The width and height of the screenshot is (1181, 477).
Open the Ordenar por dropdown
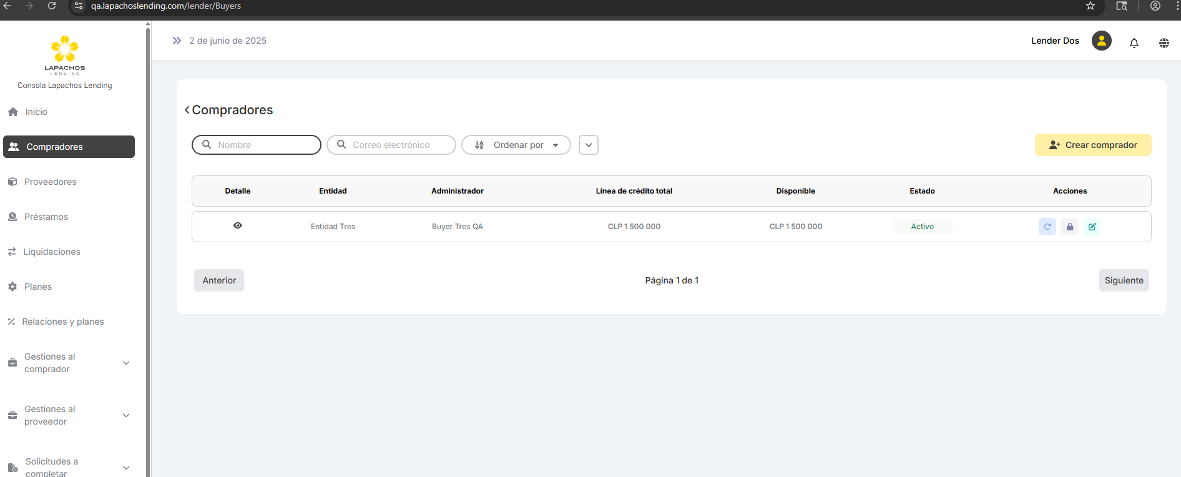[516, 145]
